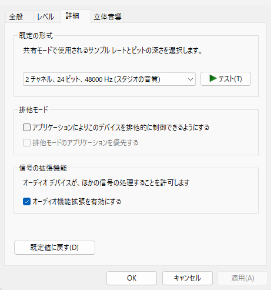This screenshot has width=271, height=290.
Task: Check 排他モードのアプリケーションを優先する box
Action: click(26, 143)
